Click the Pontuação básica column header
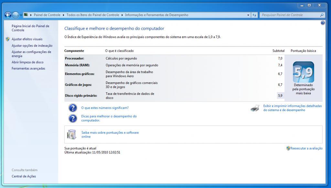Viewport: 331px width, 188px height. coord(303,51)
